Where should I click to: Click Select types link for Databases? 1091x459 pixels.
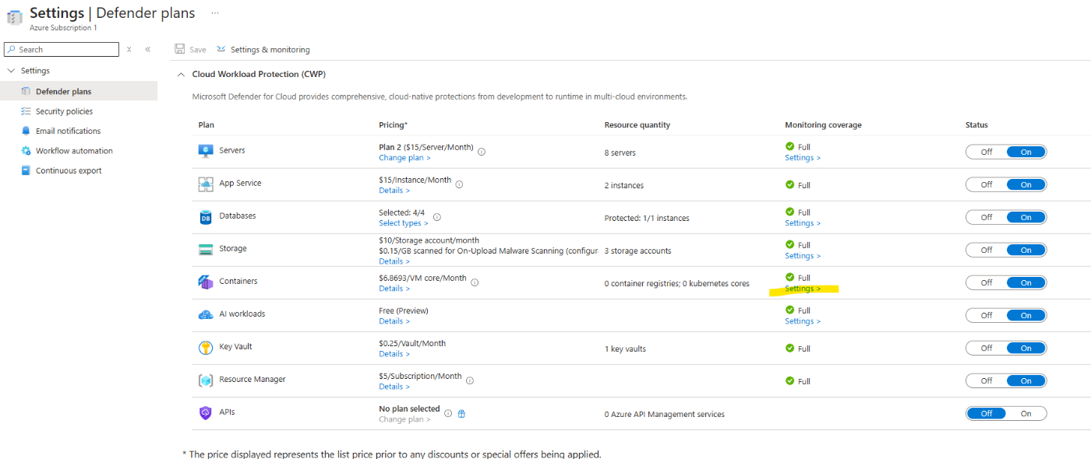click(x=404, y=222)
